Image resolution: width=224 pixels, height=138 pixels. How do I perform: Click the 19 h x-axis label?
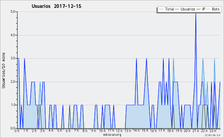(179, 131)
